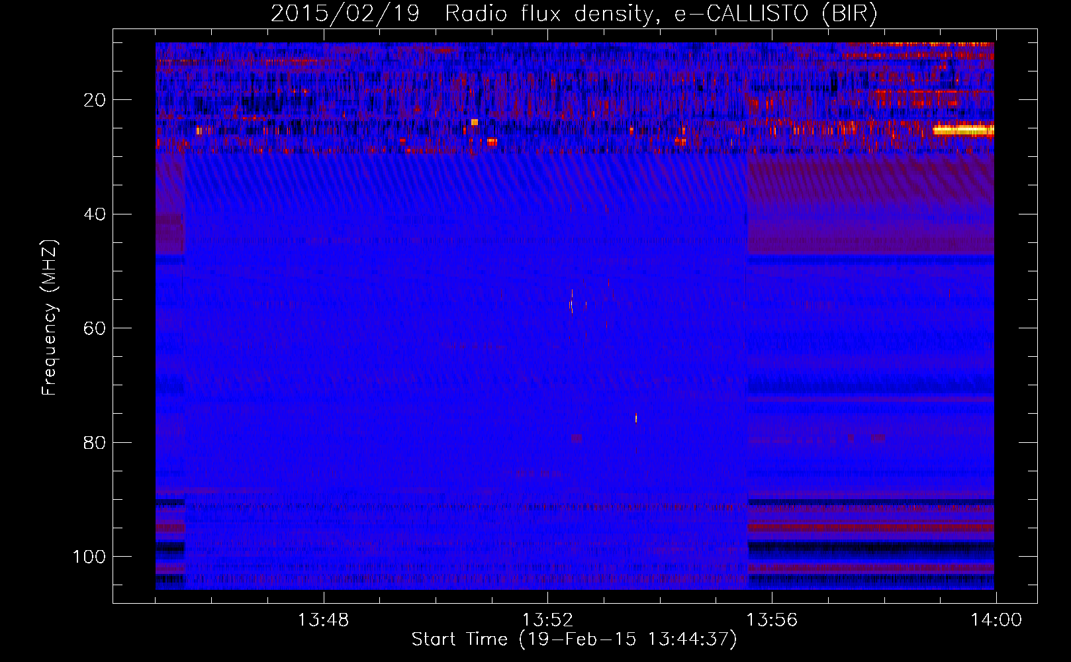The width and height of the screenshot is (1071, 662).
Task: Click the 60 frequency tick label
Action: [x=95, y=328]
